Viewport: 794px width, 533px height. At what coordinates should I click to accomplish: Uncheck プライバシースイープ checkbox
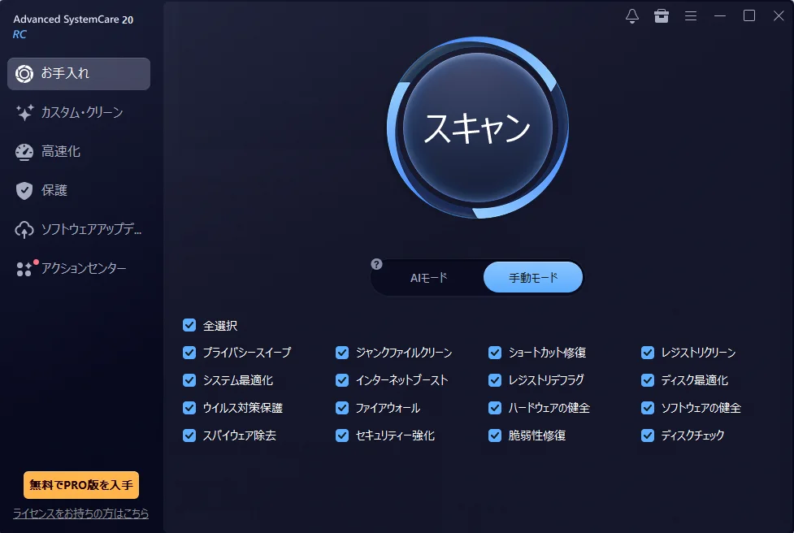[x=189, y=353]
